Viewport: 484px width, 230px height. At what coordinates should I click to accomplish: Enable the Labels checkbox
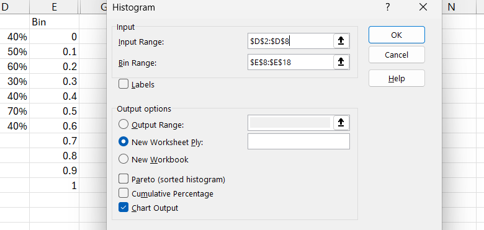click(x=123, y=84)
